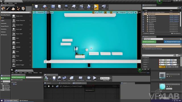Toggle visibility of Platform10 in outliner
Viewport: 182px width, 102px height.
(x=143, y=30)
